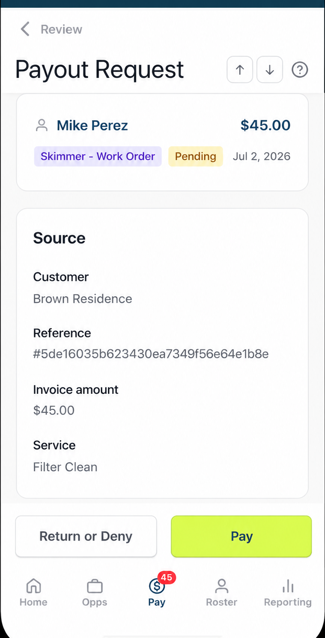The width and height of the screenshot is (325, 638).
Task: Click the Source section heading
Action: pos(59,238)
